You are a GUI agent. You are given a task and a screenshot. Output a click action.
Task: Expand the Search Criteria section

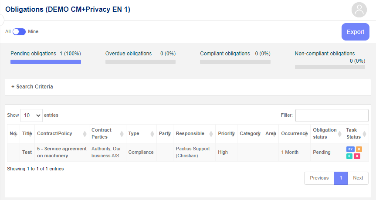coord(32,87)
